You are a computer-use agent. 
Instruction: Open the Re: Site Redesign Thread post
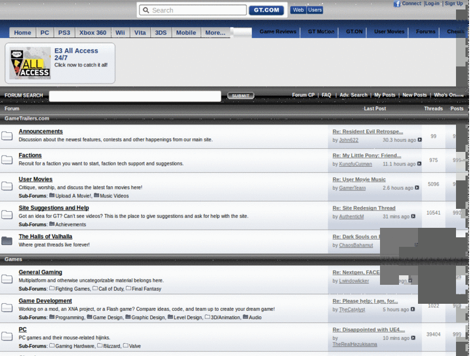(x=364, y=208)
